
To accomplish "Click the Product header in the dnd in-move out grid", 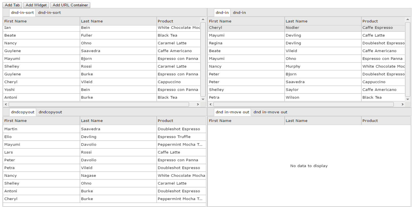I will tap(386, 120).
